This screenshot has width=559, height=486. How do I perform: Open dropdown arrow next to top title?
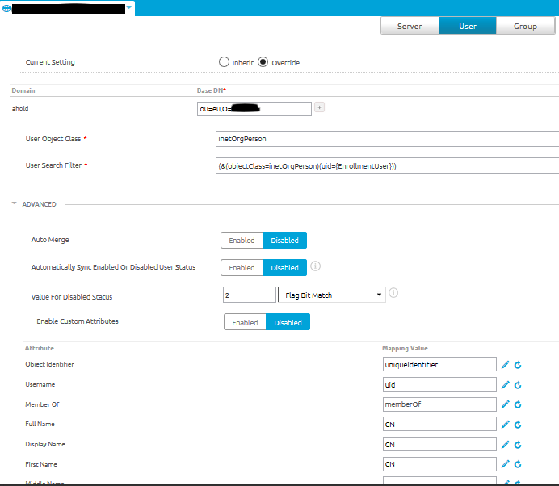(129, 8)
